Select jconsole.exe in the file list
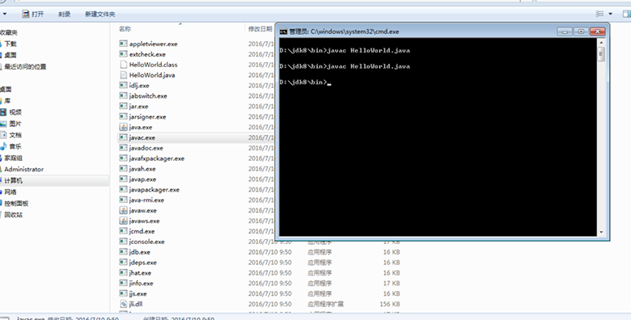 pyautogui.click(x=146, y=242)
